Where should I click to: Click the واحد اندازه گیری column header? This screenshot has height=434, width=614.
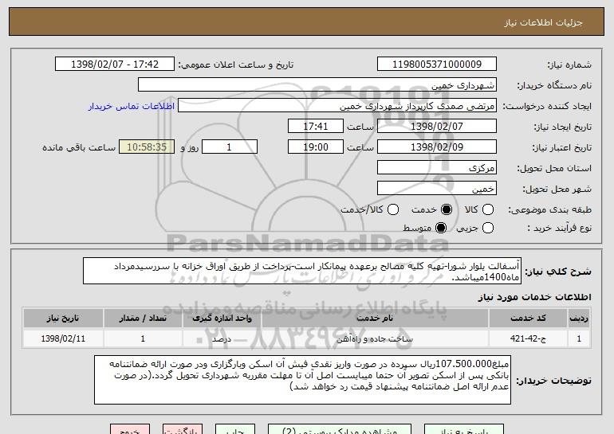[x=222, y=319]
